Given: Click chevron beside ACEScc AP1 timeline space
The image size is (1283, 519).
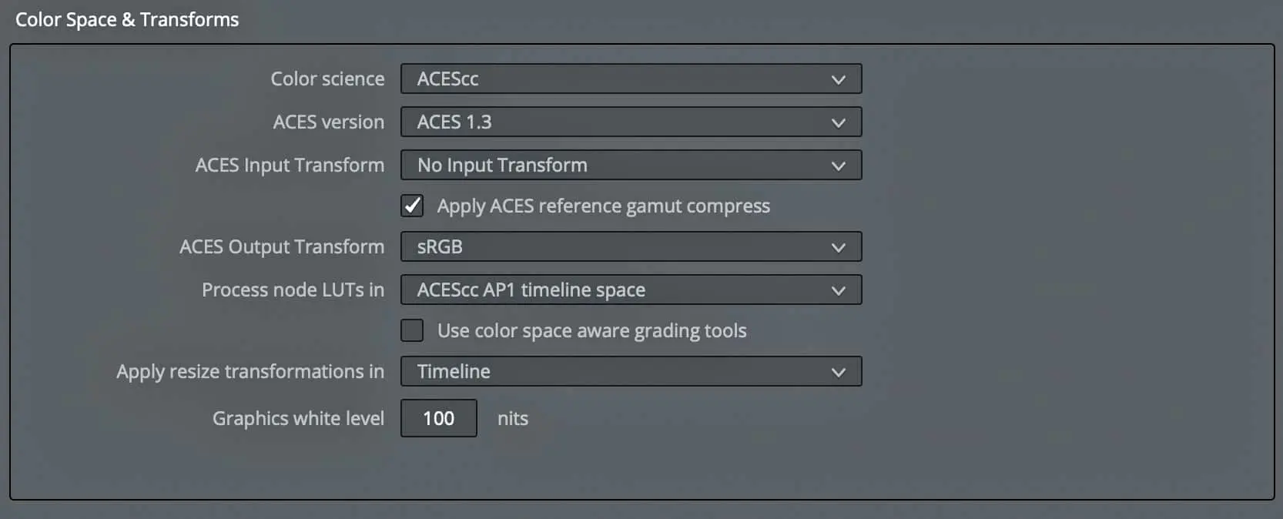Looking at the screenshot, I should point(839,290).
